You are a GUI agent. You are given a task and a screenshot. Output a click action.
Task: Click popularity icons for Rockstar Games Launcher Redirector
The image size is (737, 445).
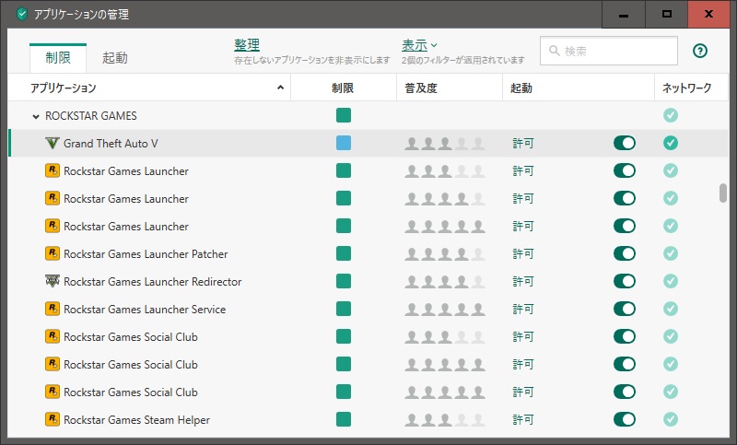(445, 282)
